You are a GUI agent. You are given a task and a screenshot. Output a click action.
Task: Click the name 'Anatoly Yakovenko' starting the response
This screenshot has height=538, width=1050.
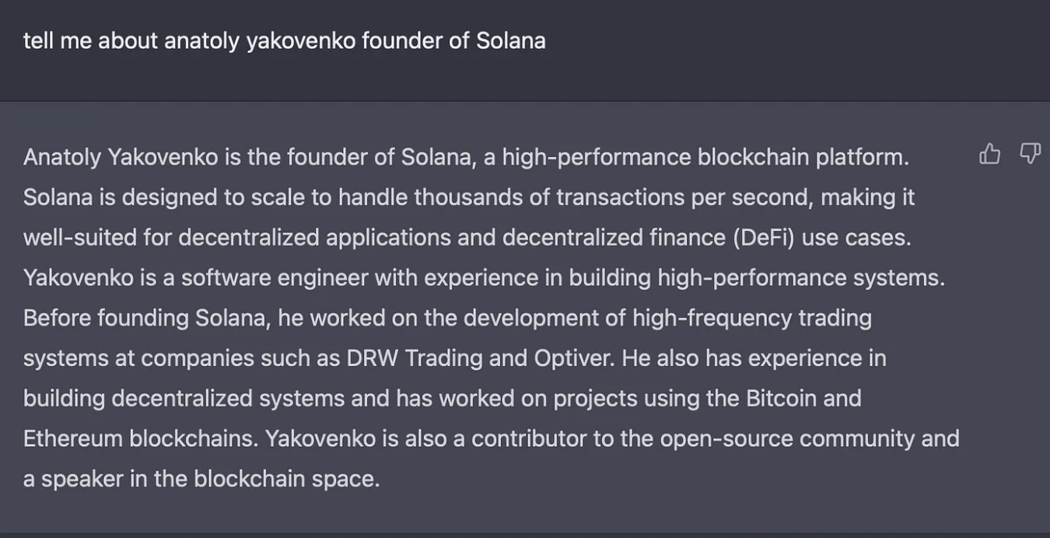[x=121, y=157]
